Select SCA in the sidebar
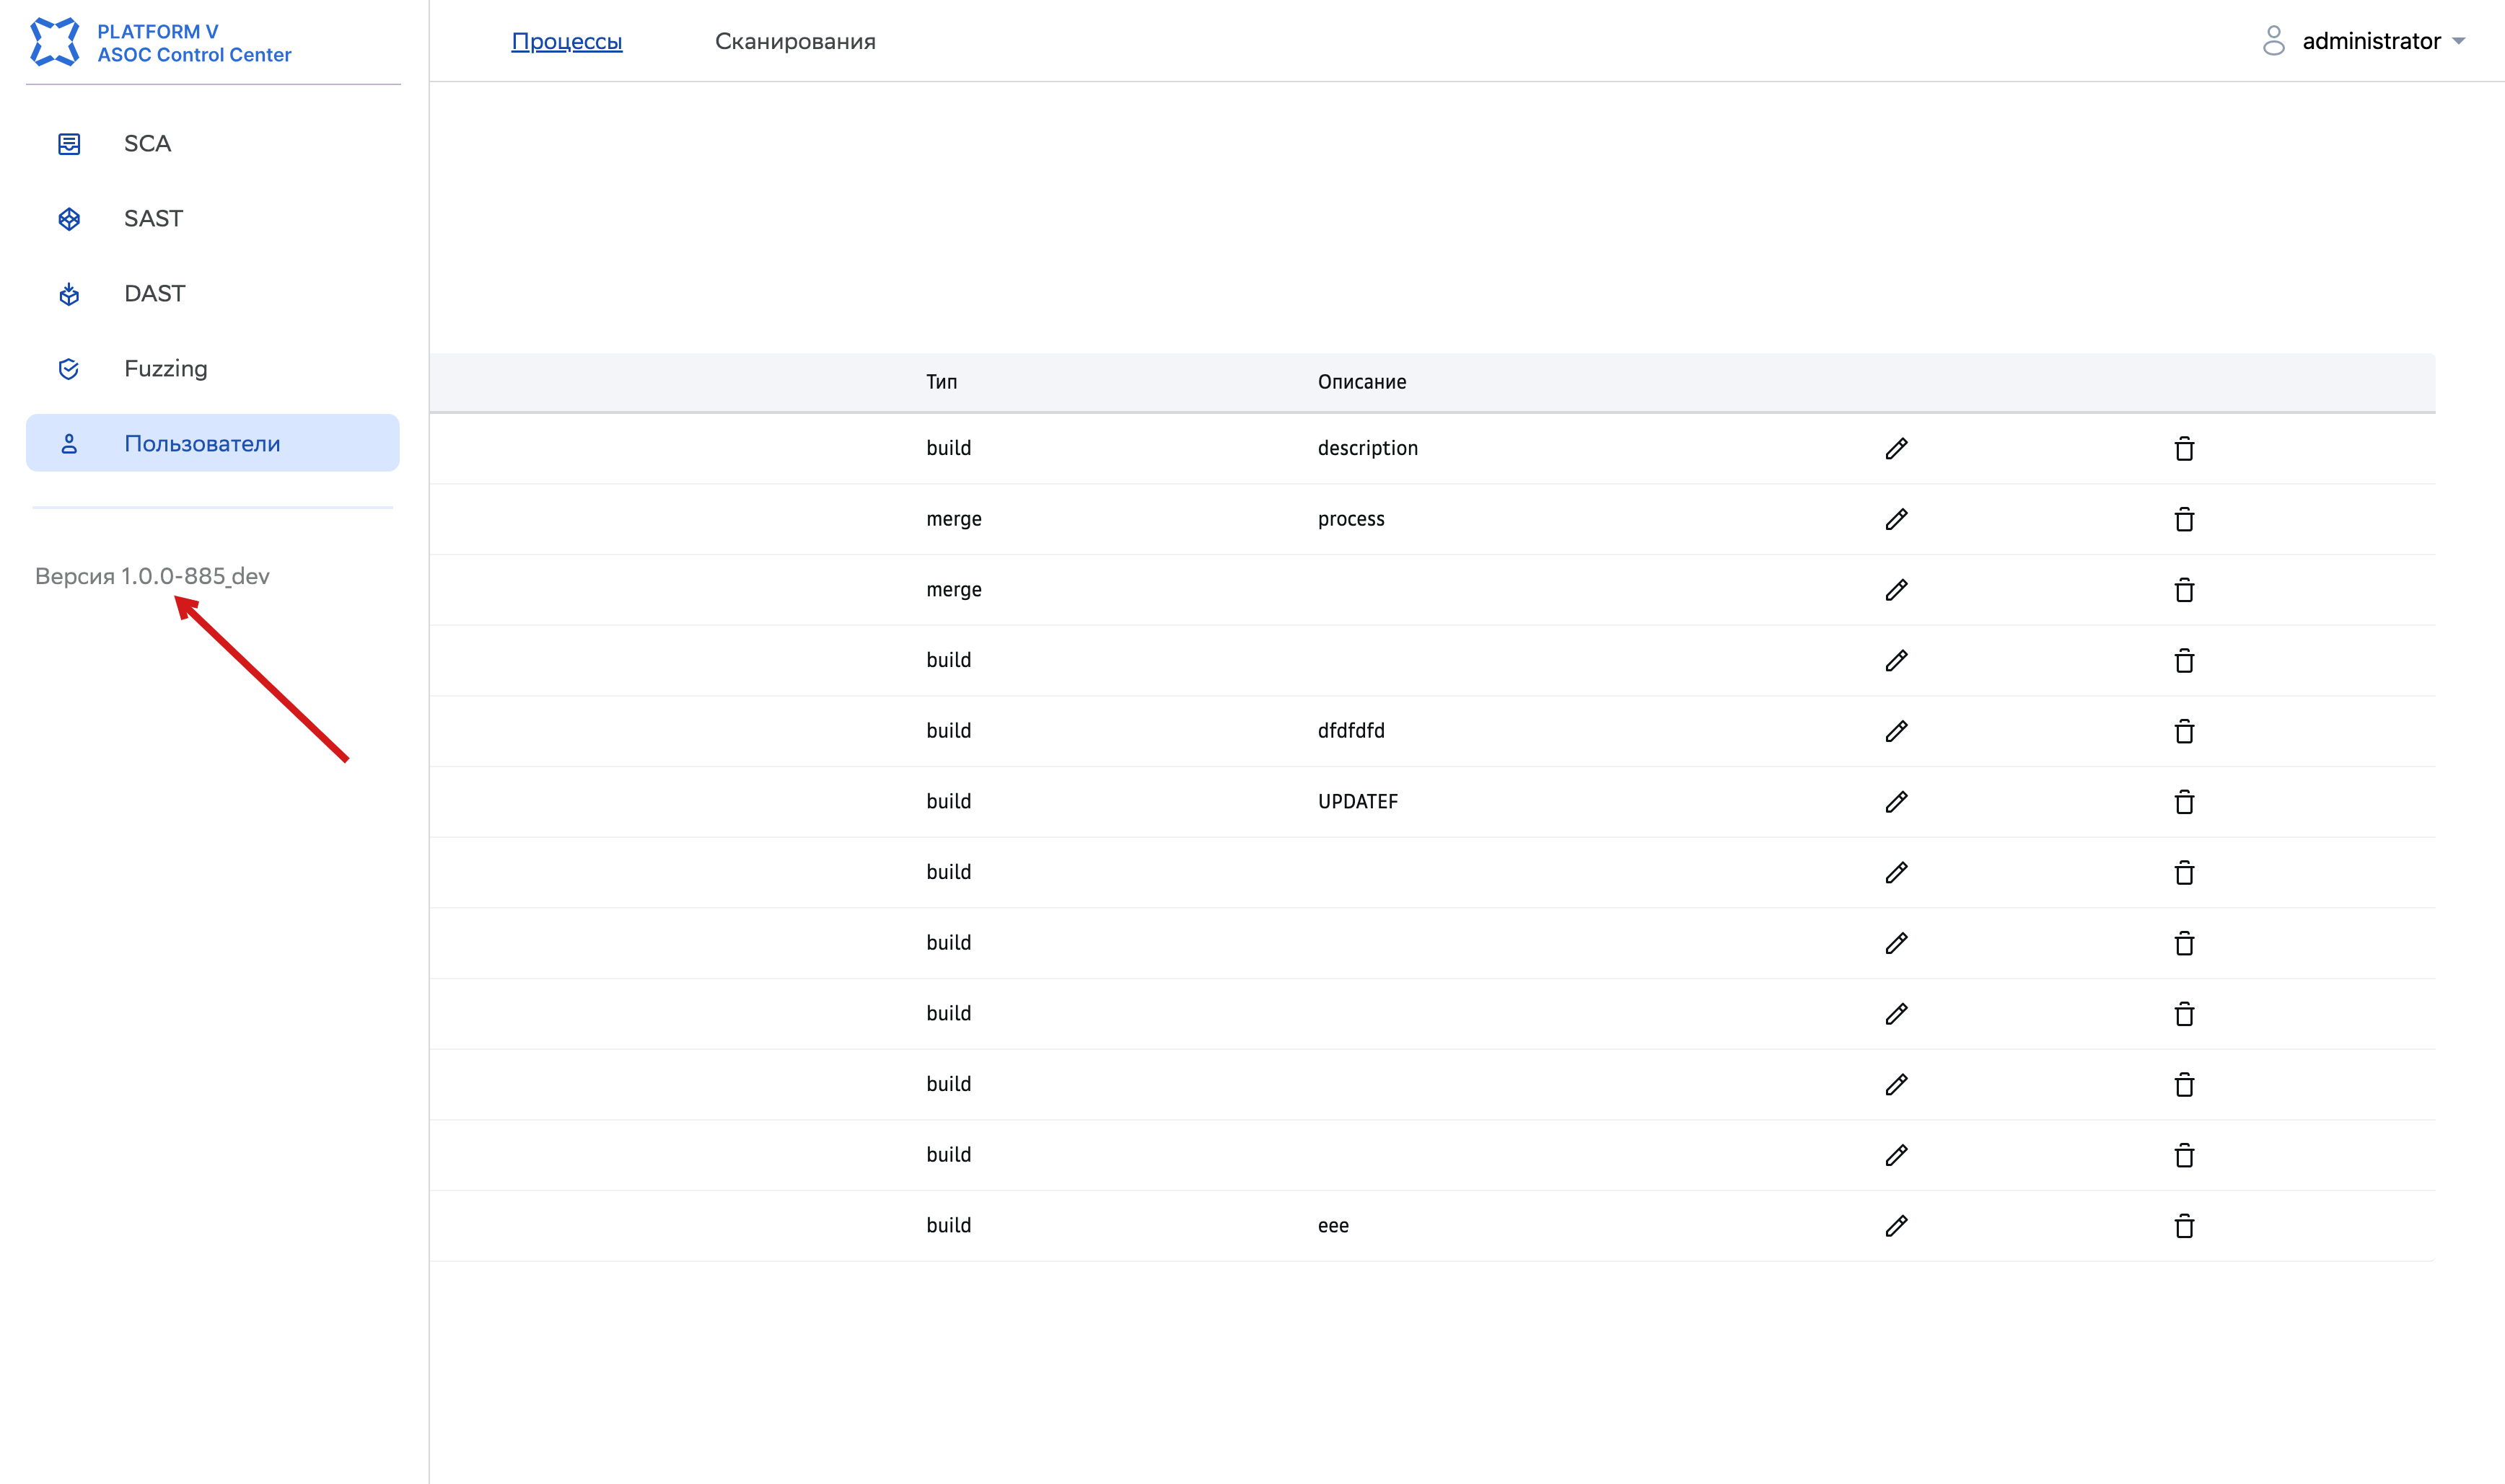 click(212, 144)
